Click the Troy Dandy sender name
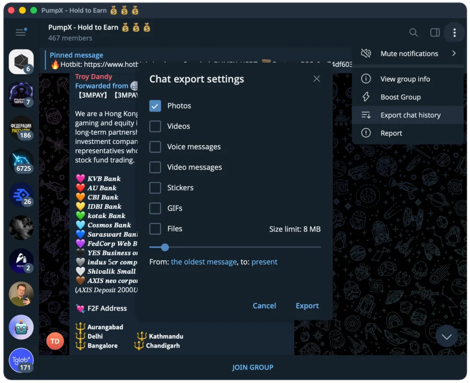Image resolution: width=470 pixels, height=383 pixels. tap(93, 77)
